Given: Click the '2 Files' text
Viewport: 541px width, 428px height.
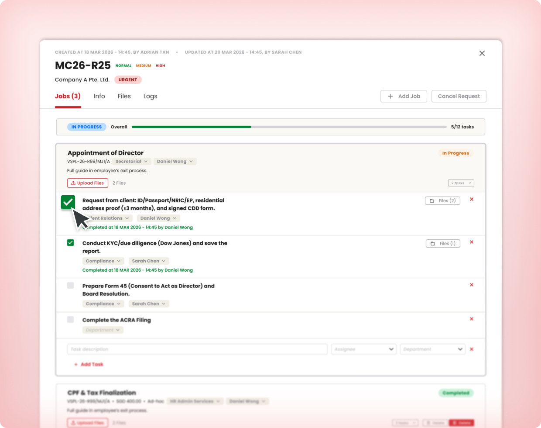Looking at the screenshot, I should (x=119, y=183).
